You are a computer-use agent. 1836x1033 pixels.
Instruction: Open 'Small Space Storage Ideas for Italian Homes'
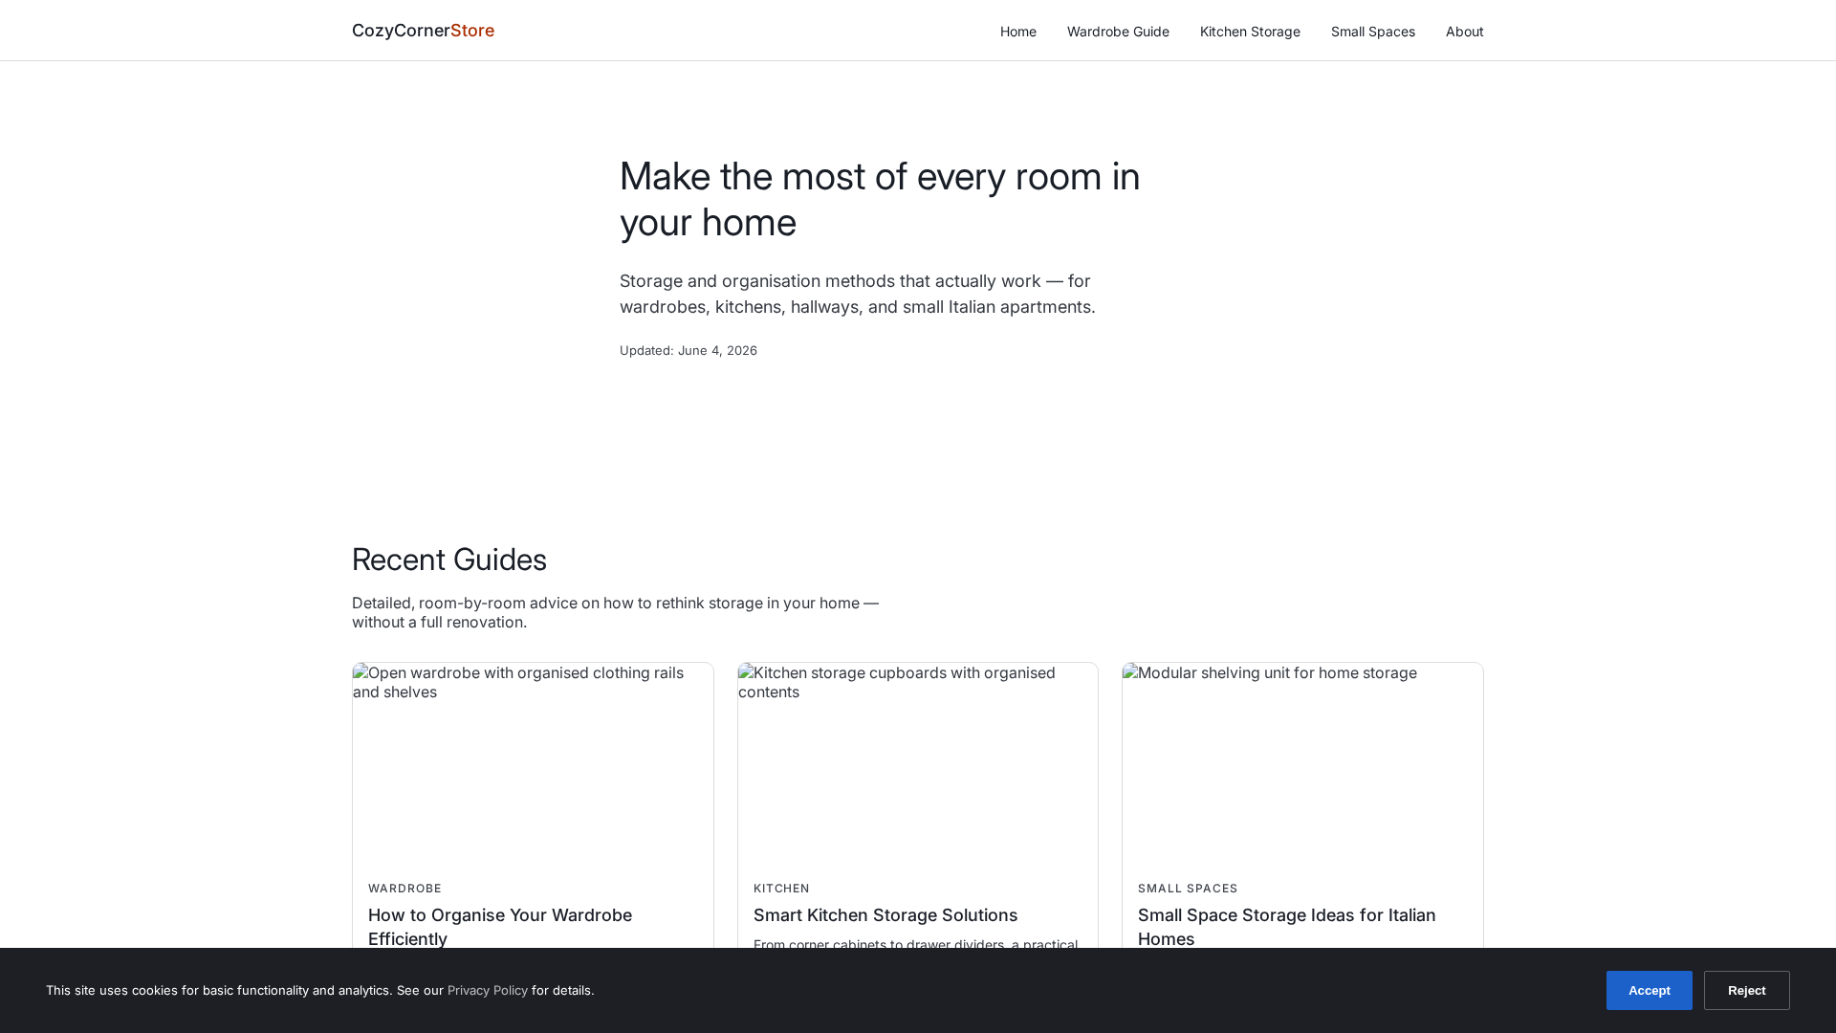1287,927
